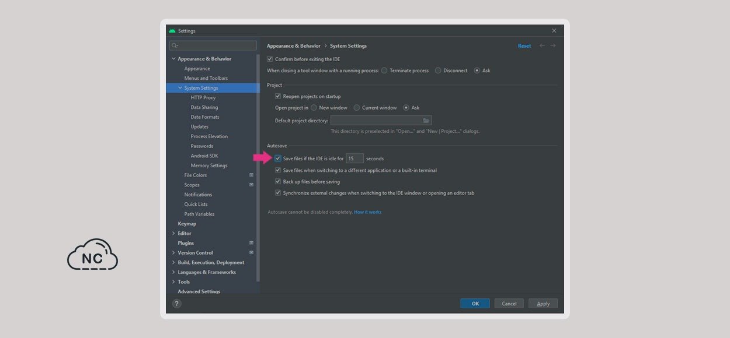Click the settings search field
The width and height of the screenshot is (730, 338).
pyautogui.click(x=213, y=45)
